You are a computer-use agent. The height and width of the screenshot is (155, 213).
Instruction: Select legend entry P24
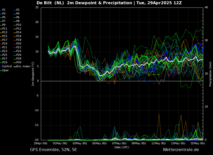point(18,51)
